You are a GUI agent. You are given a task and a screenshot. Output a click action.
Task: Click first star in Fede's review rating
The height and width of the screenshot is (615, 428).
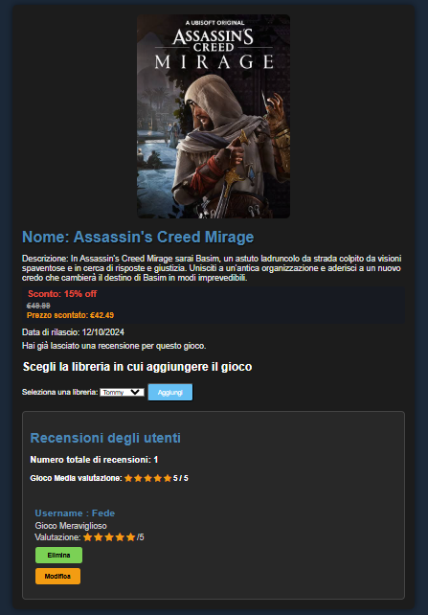pyautogui.click(x=87, y=537)
